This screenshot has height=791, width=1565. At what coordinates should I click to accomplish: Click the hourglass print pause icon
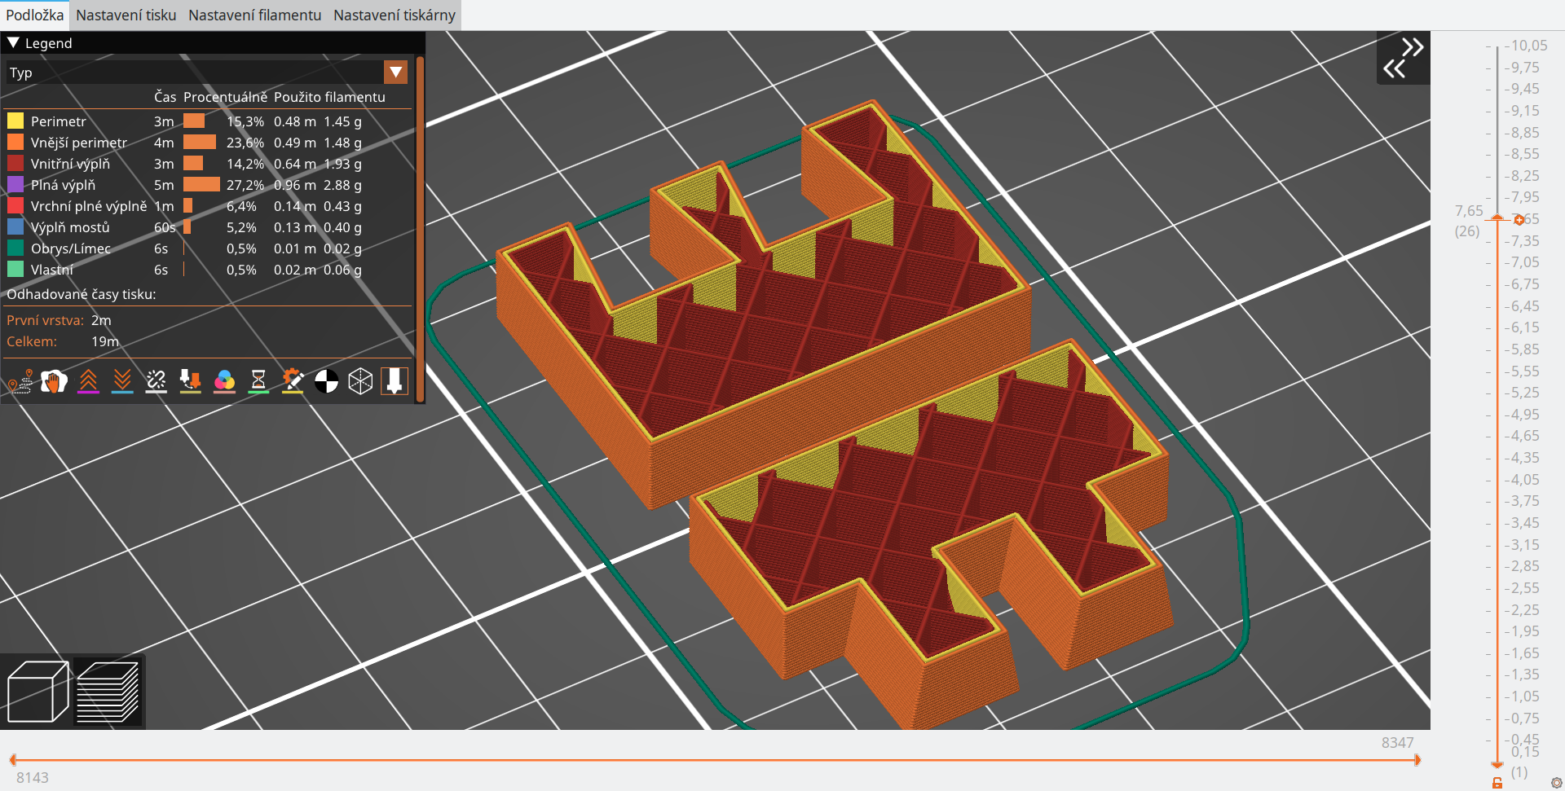[x=258, y=381]
